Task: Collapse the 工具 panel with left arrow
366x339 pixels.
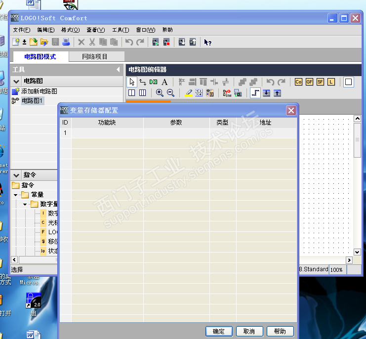Action: [118, 69]
